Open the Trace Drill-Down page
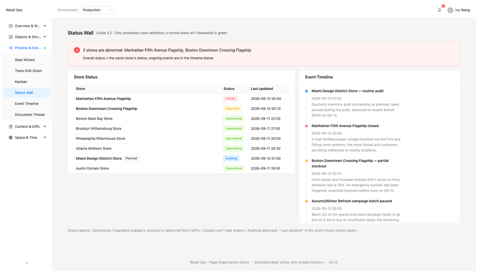 coord(27,71)
